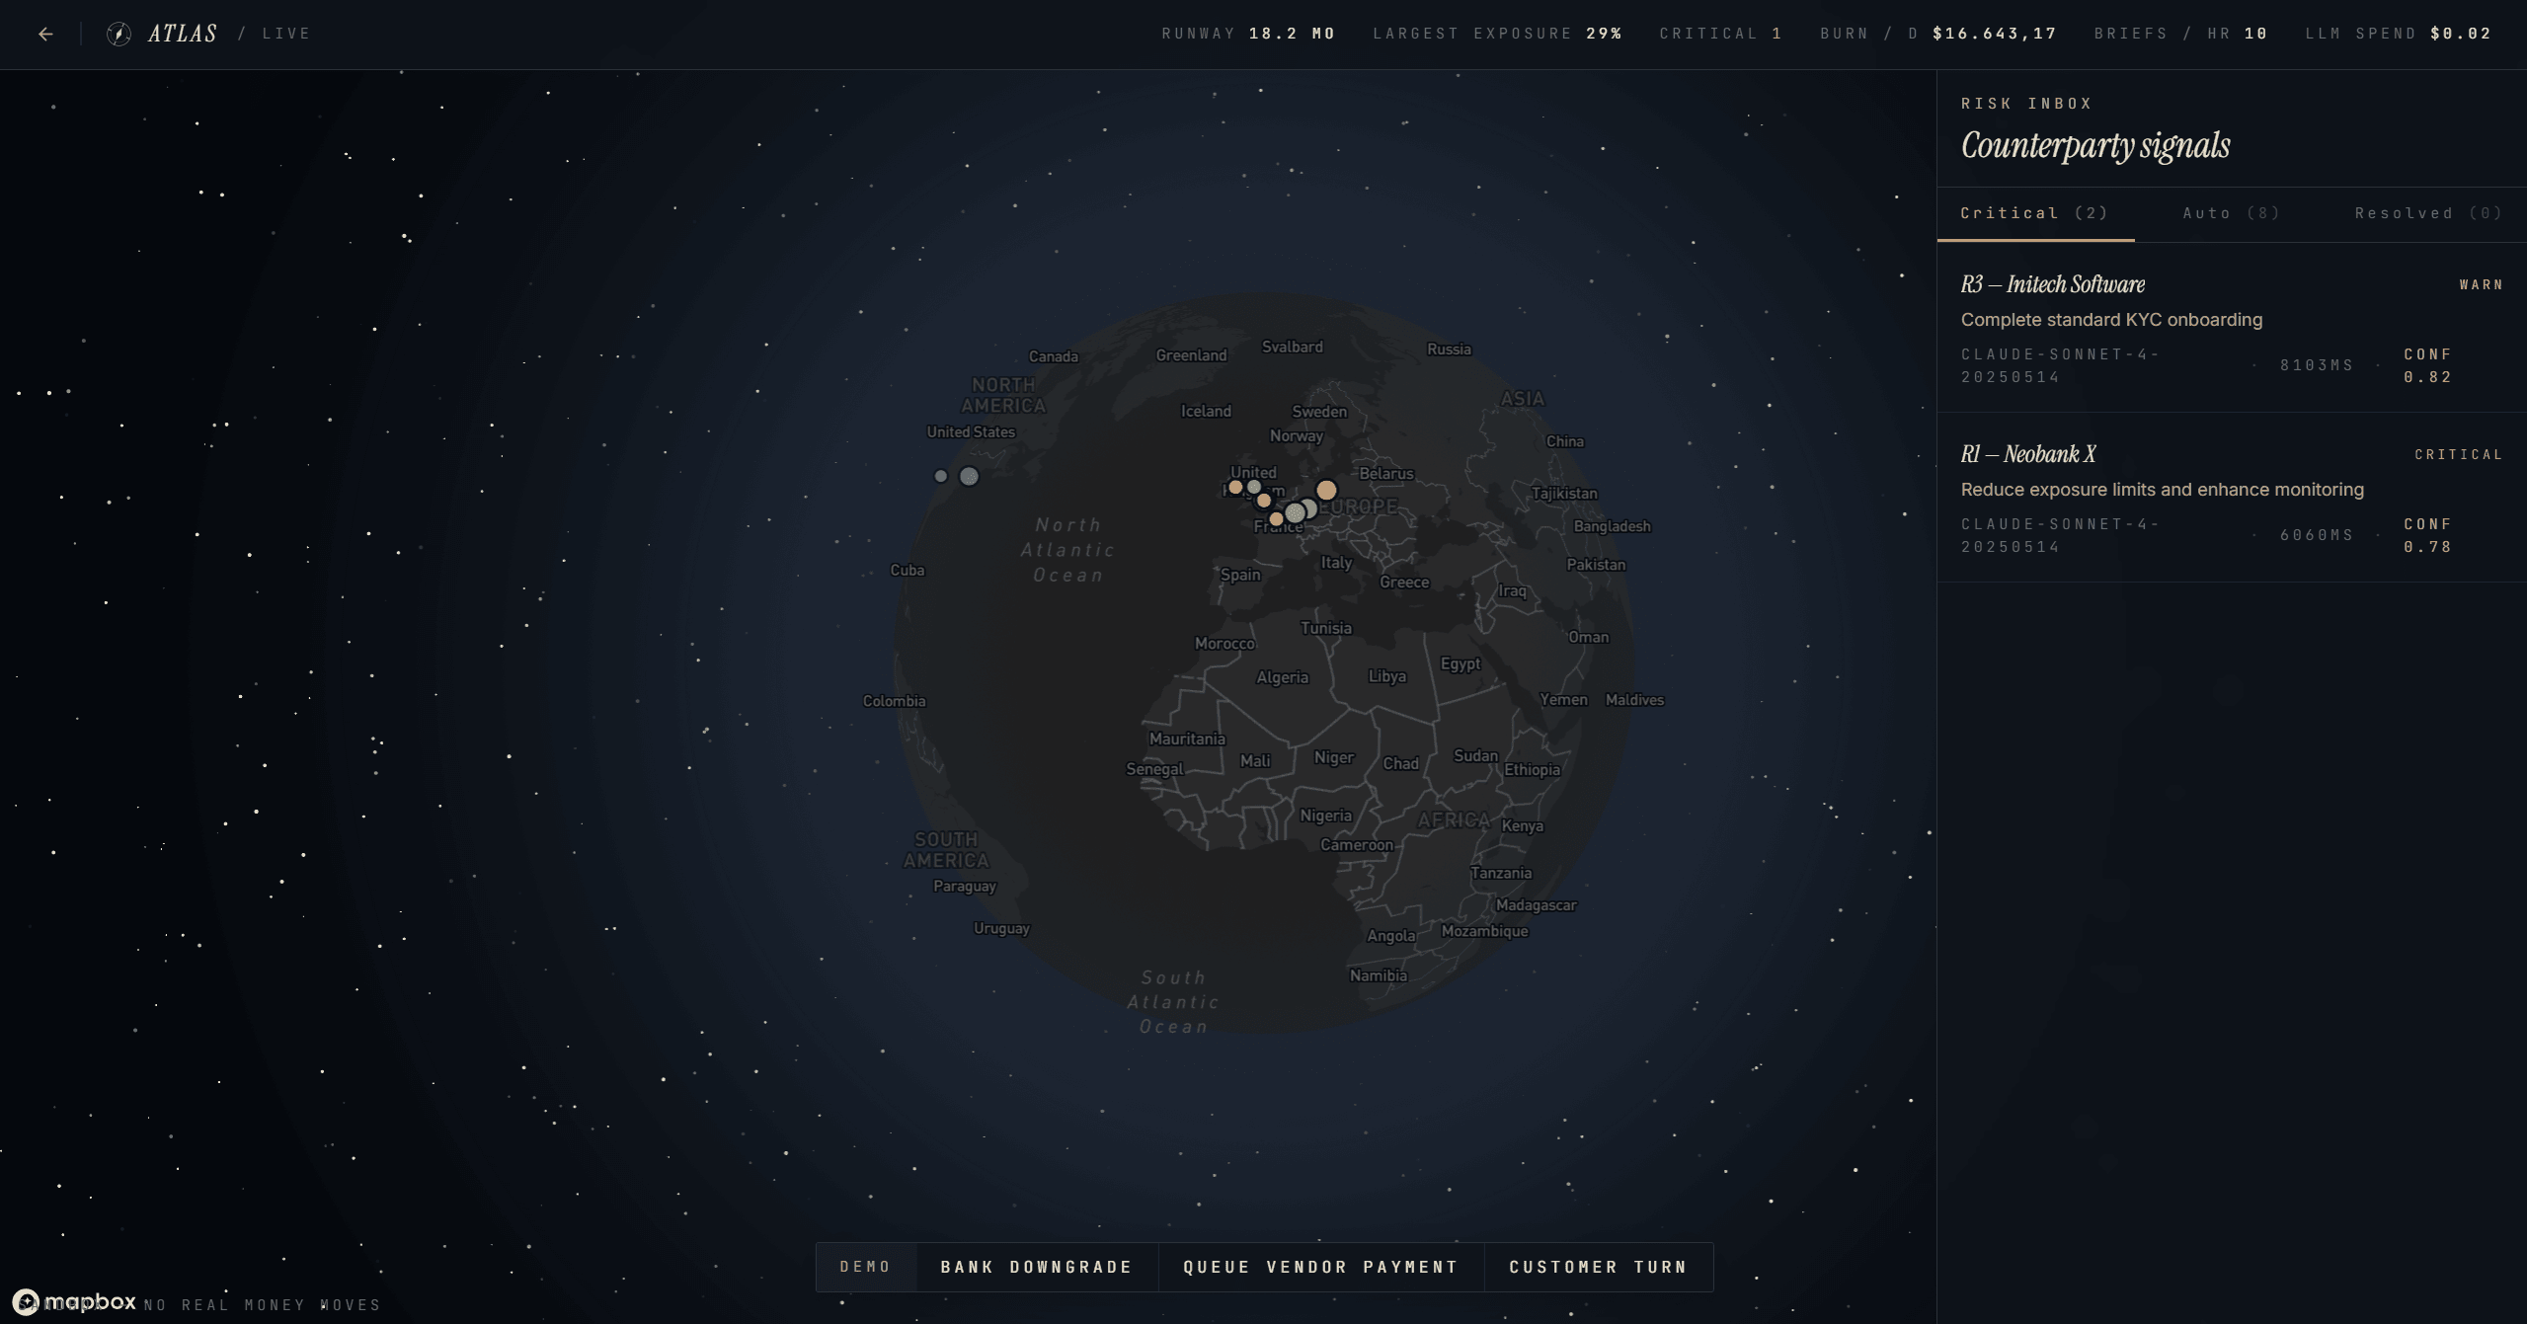Click the 'Counterparty signals' heading
2527x1324 pixels.
point(2095,145)
